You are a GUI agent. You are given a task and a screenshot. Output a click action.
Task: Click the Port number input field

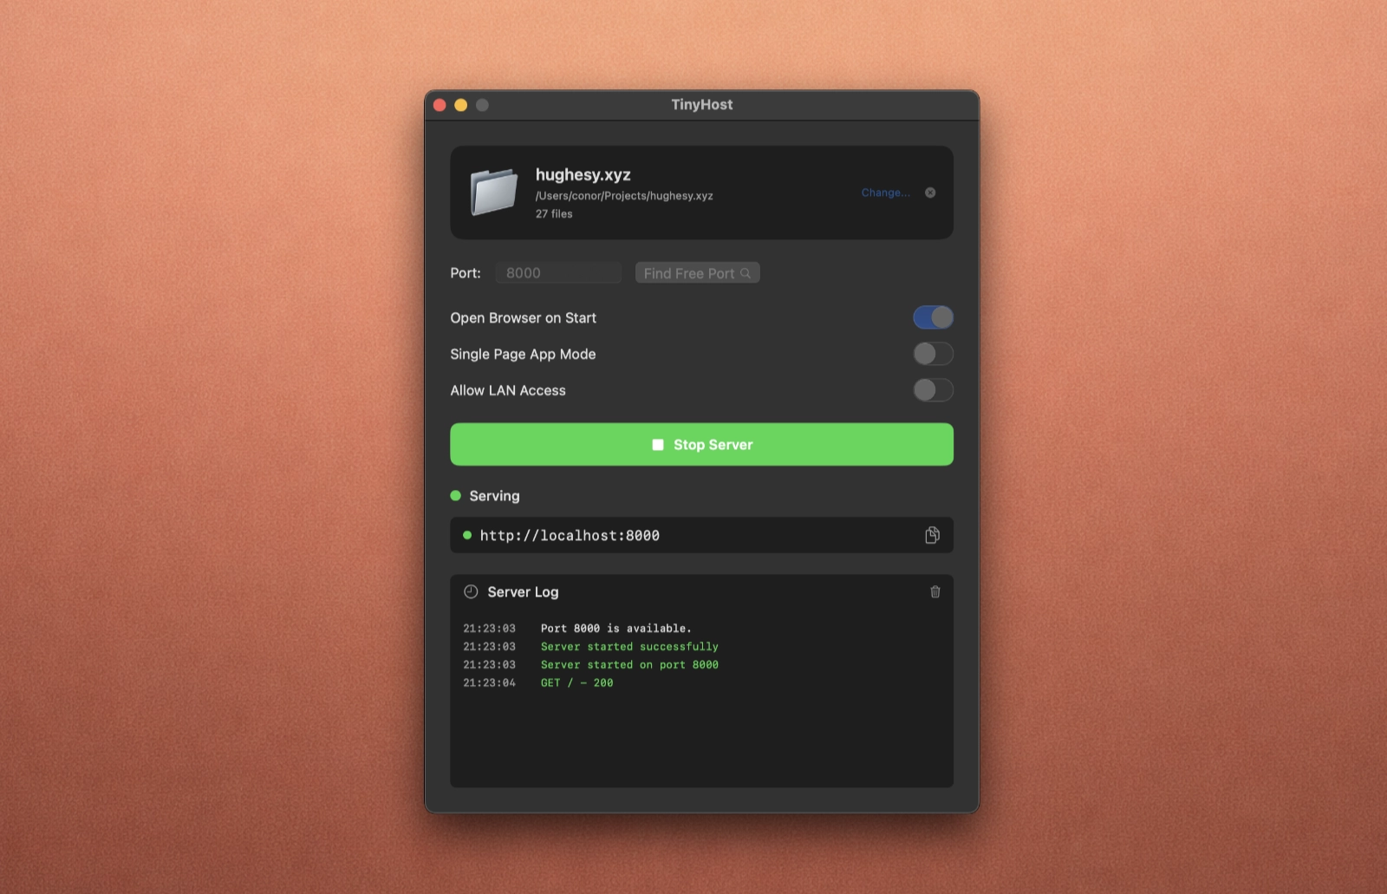click(x=557, y=272)
